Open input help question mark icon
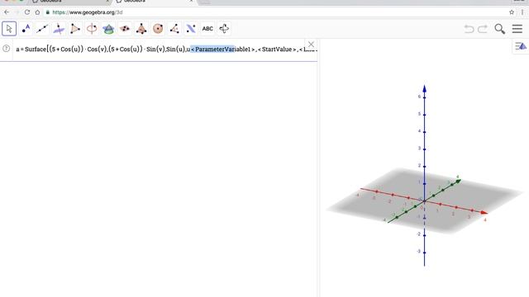This screenshot has width=529, height=297. coord(6,49)
